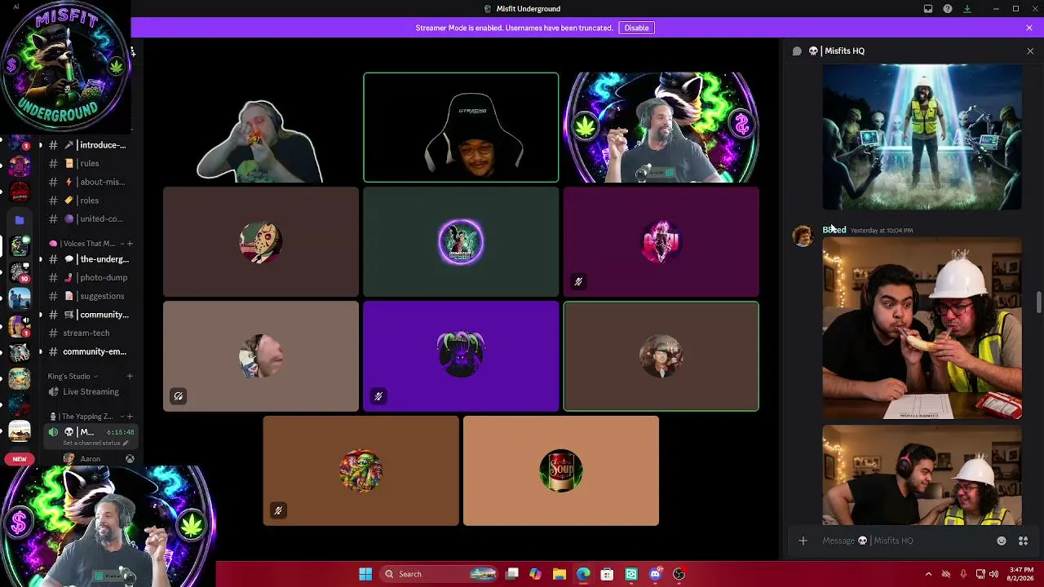Open the alien abduction image in chat
The height and width of the screenshot is (587, 1044).
pyautogui.click(x=922, y=137)
